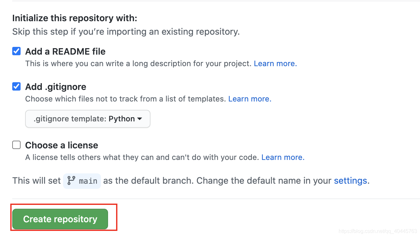Click the "Initialize this repository with:" heading
Image resolution: width=420 pixels, height=237 pixels.
tap(75, 18)
